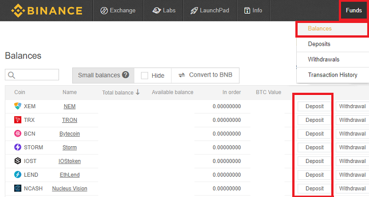Open the IOStoken link
369x197 pixels.
tap(70, 161)
